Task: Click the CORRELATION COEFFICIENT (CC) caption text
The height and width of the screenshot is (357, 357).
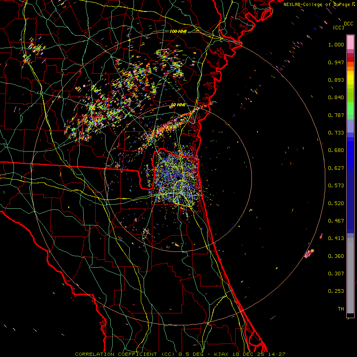Action: pyautogui.click(x=125, y=354)
